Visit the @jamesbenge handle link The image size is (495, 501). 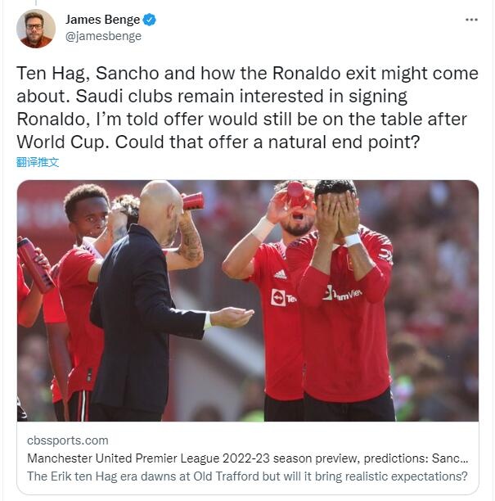(x=103, y=36)
